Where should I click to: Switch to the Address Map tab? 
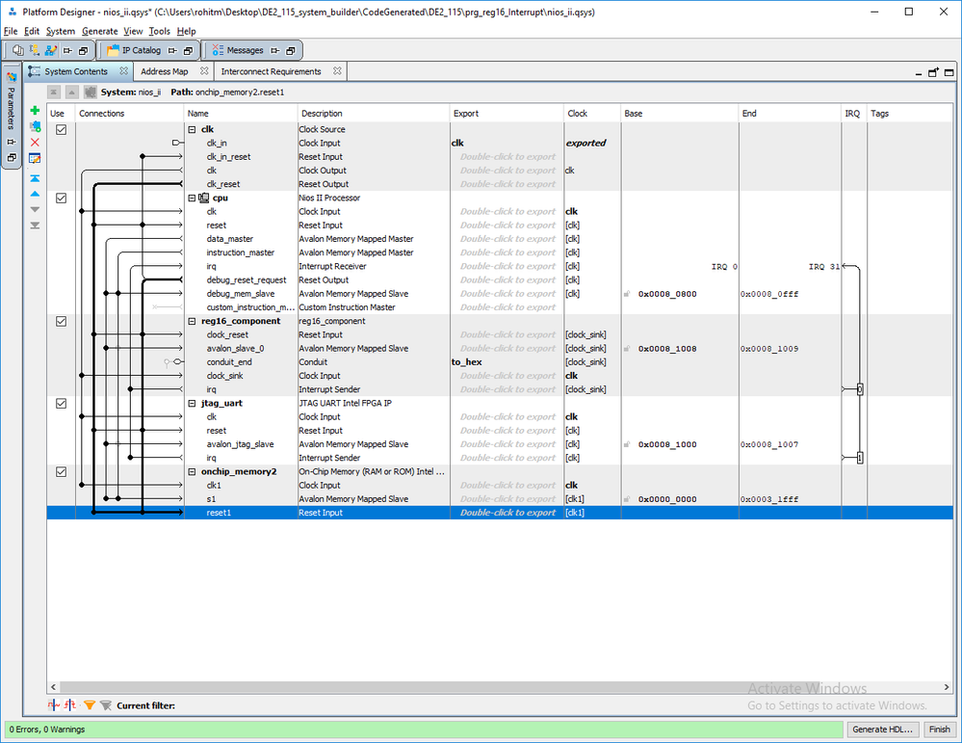tap(164, 71)
